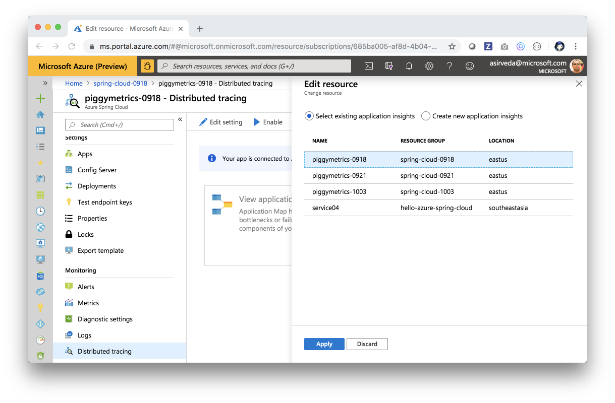This screenshot has width=615, height=403.
Task: Click spring-cloud-0918 breadcrumb link
Action: (121, 84)
